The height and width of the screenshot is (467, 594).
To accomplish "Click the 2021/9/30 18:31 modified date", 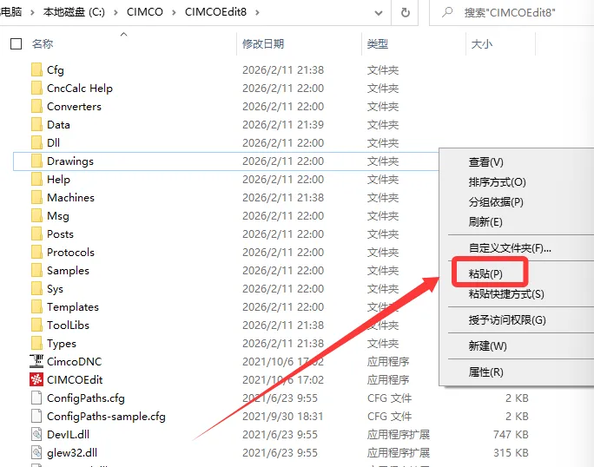I will point(282,417).
